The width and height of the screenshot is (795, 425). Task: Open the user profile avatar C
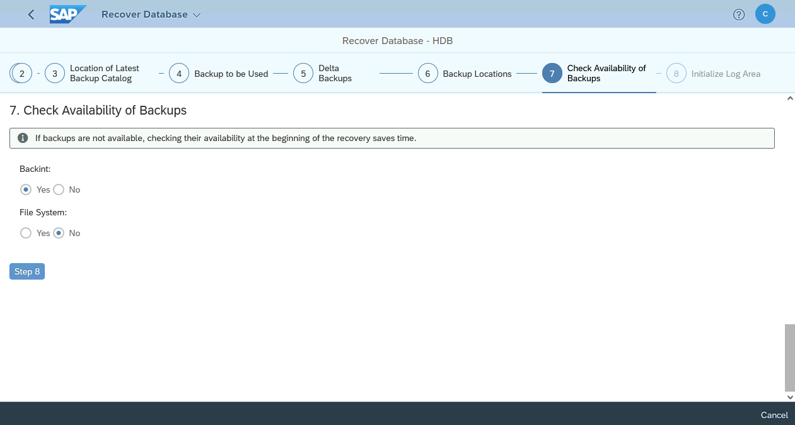pyautogui.click(x=765, y=14)
